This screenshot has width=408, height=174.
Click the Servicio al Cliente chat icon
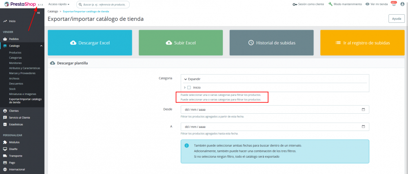4,117
